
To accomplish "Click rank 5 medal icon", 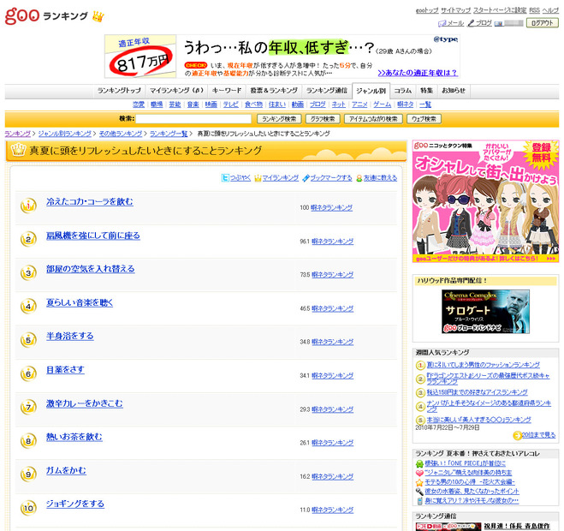I will [28, 340].
